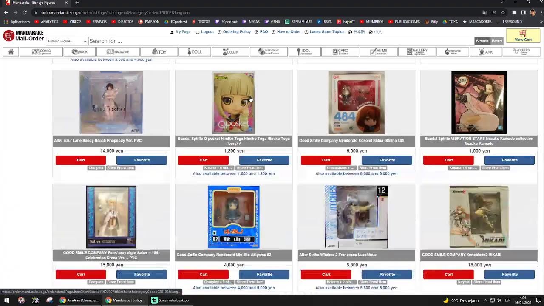Image resolution: width=544 pixels, height=306 pixels.
Task: Open Azur Lane Takao product thumbnail
Action: 111,103
